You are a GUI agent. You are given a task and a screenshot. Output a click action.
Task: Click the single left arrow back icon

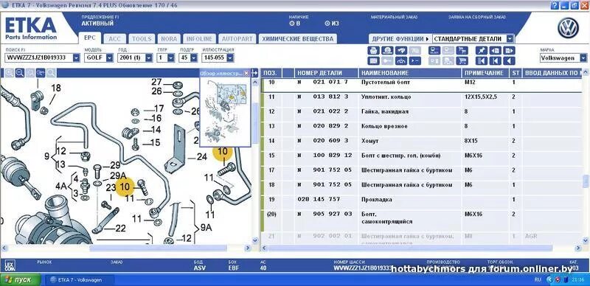coord(509,60)
